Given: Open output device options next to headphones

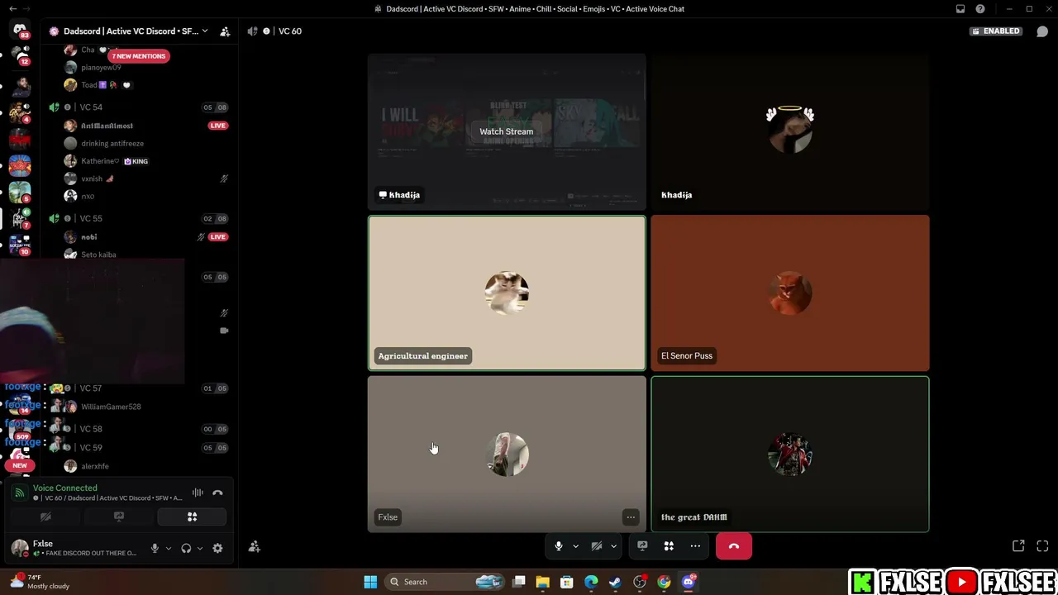Looking at the screenshot, I should tap(200, 548).
